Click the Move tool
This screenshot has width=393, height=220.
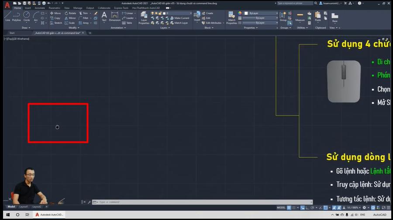point(55,13)
